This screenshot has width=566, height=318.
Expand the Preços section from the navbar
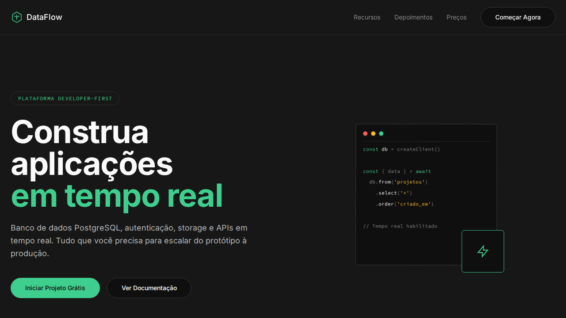pyautogui.click(x=456, y=17)
